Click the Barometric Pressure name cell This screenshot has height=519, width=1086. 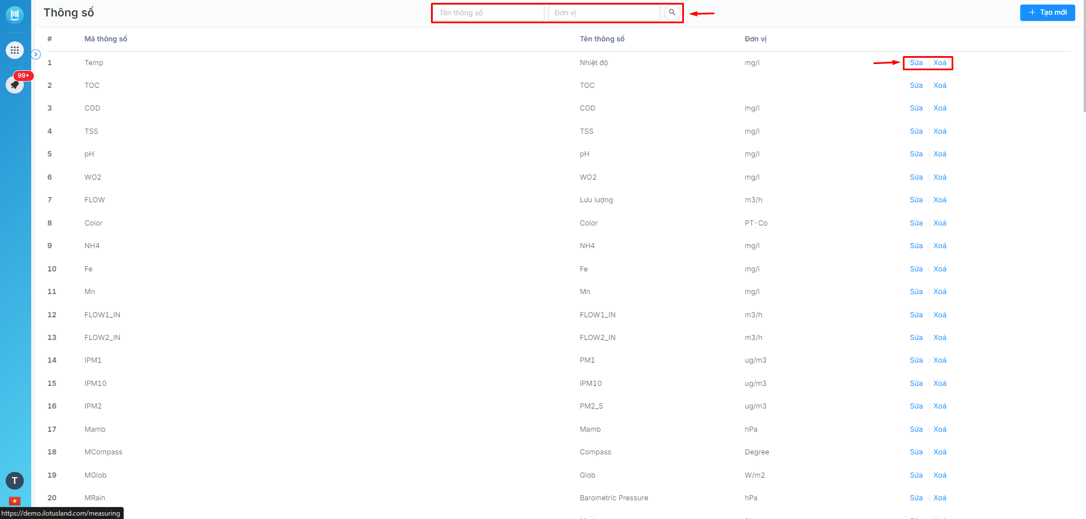(x=614, y=498)
